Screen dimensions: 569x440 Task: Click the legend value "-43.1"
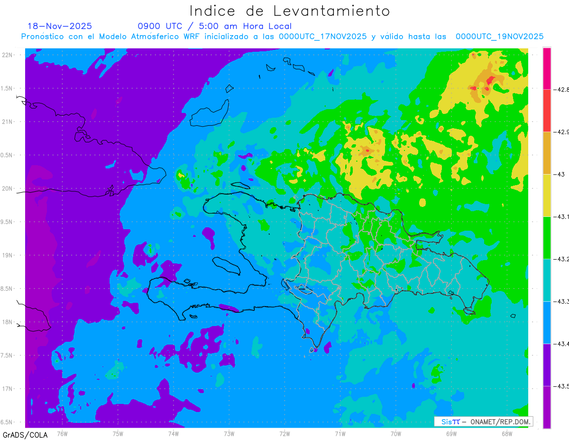pyautogui.click(x=561, y=216)
